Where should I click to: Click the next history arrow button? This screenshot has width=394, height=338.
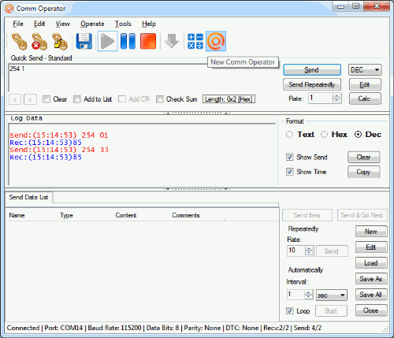(30, 99)
